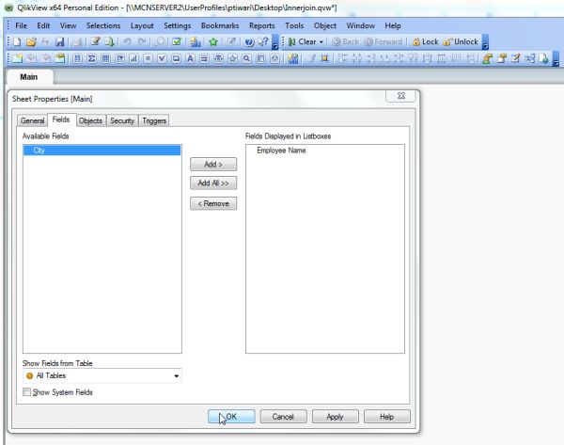Click the green star Add Bookmark icon

tap(213, 41)
